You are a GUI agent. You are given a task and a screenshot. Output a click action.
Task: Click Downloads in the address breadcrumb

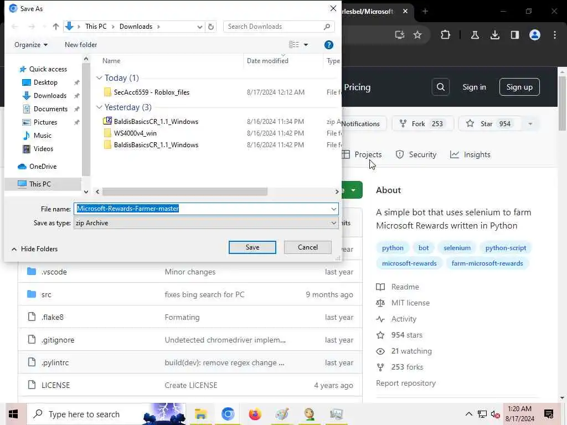pos(136,27)
